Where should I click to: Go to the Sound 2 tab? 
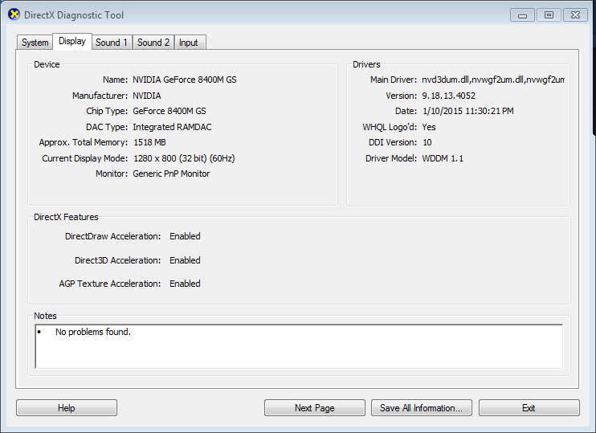(153, 43)
